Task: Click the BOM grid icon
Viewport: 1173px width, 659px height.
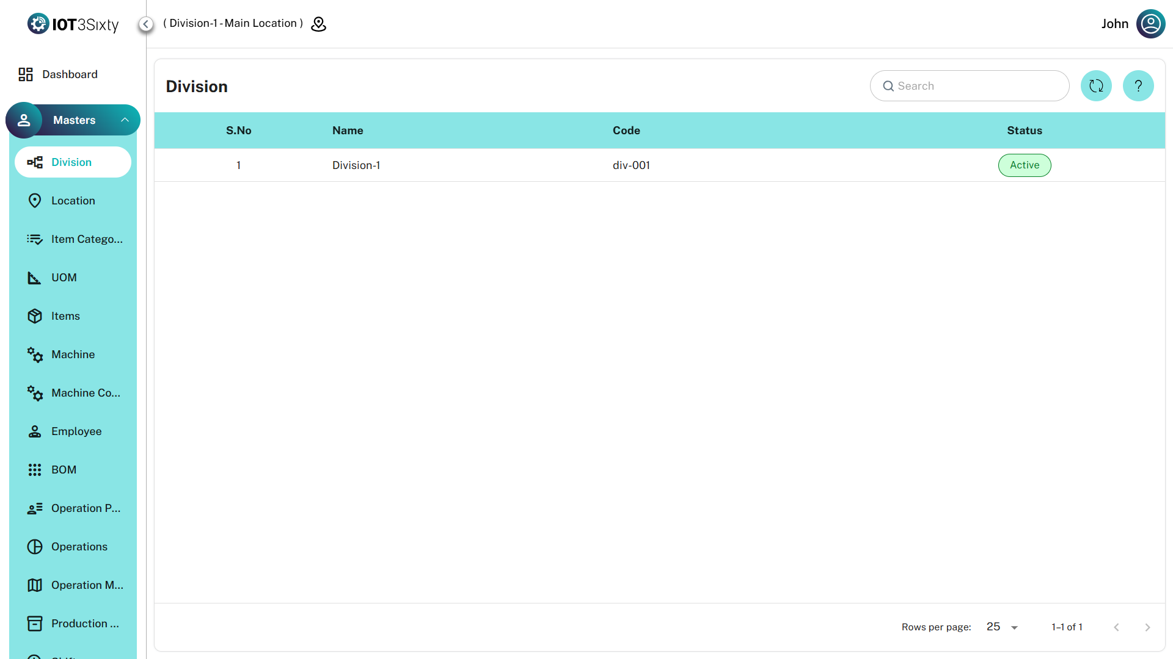Action: click(x=35, y=470)
